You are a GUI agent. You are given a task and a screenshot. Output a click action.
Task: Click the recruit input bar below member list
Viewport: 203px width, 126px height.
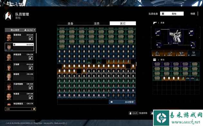[x=20, y=109]
